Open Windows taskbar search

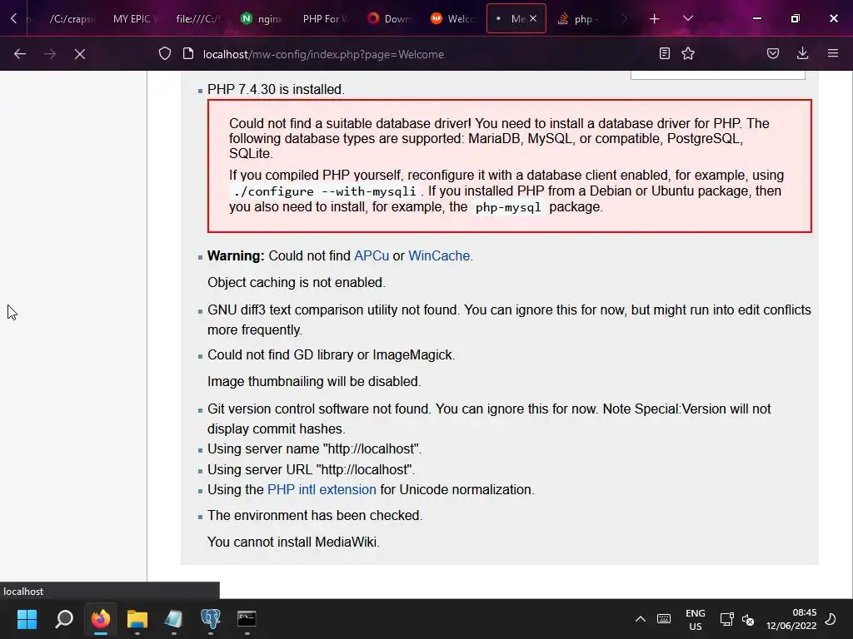click(x=63, y=619)
